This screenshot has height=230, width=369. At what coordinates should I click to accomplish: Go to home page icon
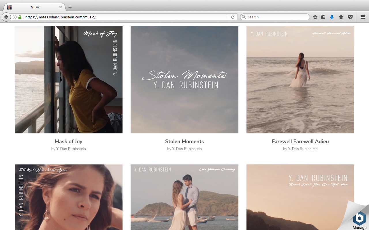point(341,17)
